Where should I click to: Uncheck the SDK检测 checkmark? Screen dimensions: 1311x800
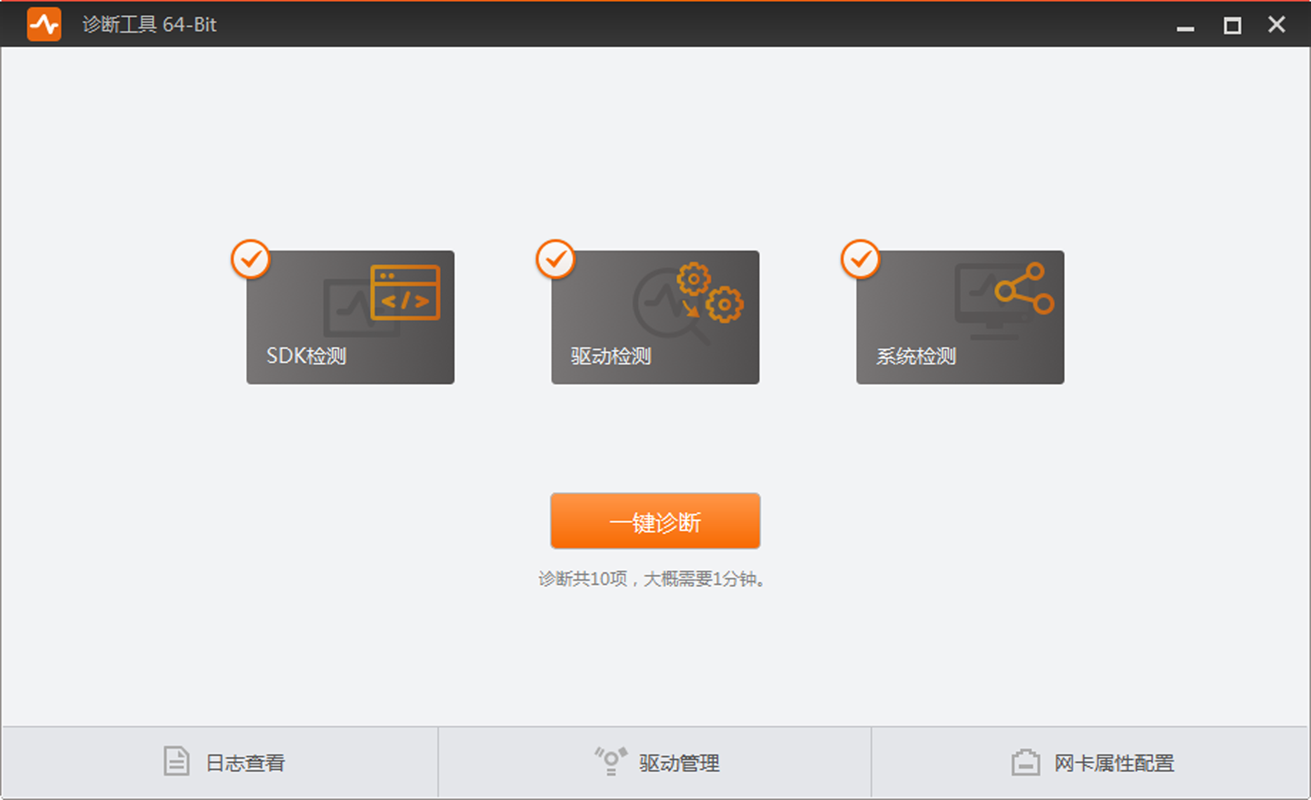coord(251,259)
